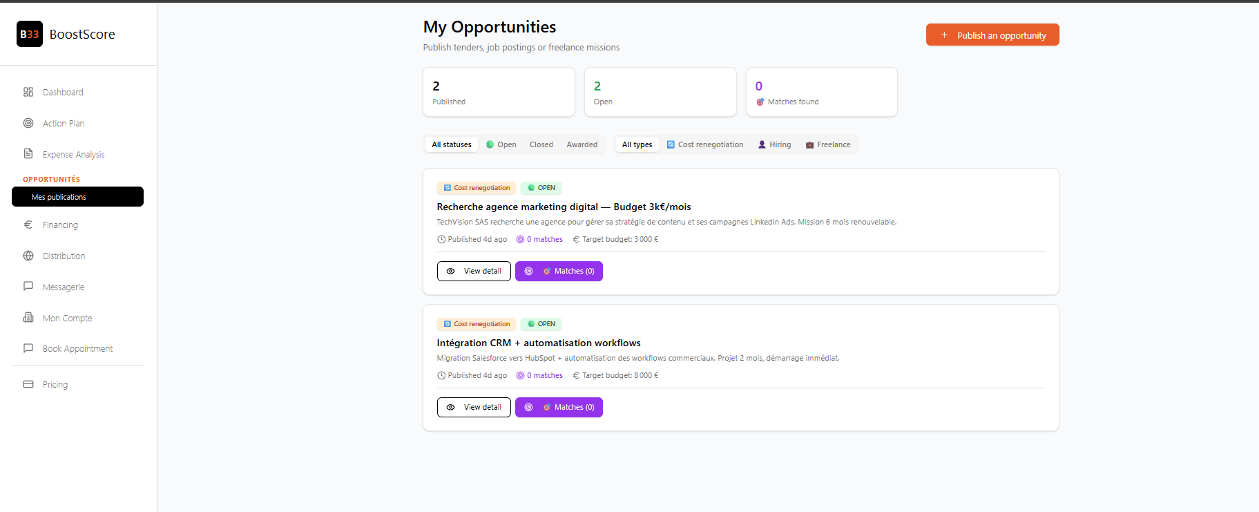This screenshot has width=1259, height=512.
Task: Click the Messagerie chat bubble icon
Action: coord(28,286)
